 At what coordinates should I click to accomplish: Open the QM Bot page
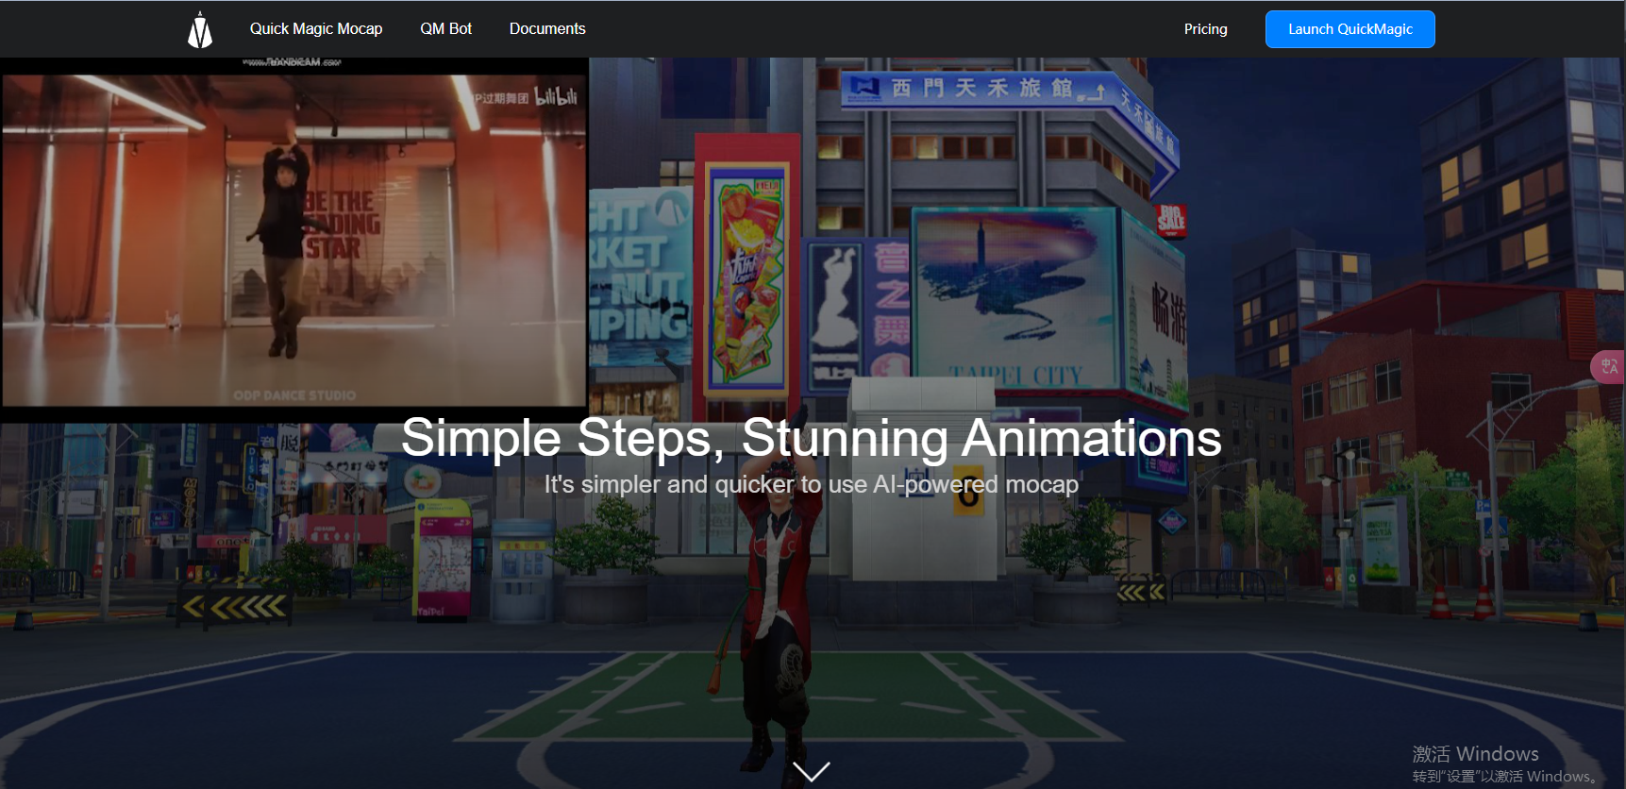446,29
